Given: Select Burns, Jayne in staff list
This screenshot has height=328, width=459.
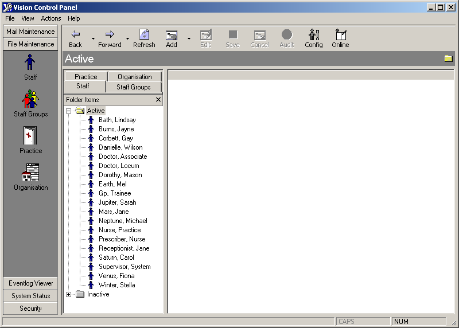Looking at the screenshot, I should 116,129.
